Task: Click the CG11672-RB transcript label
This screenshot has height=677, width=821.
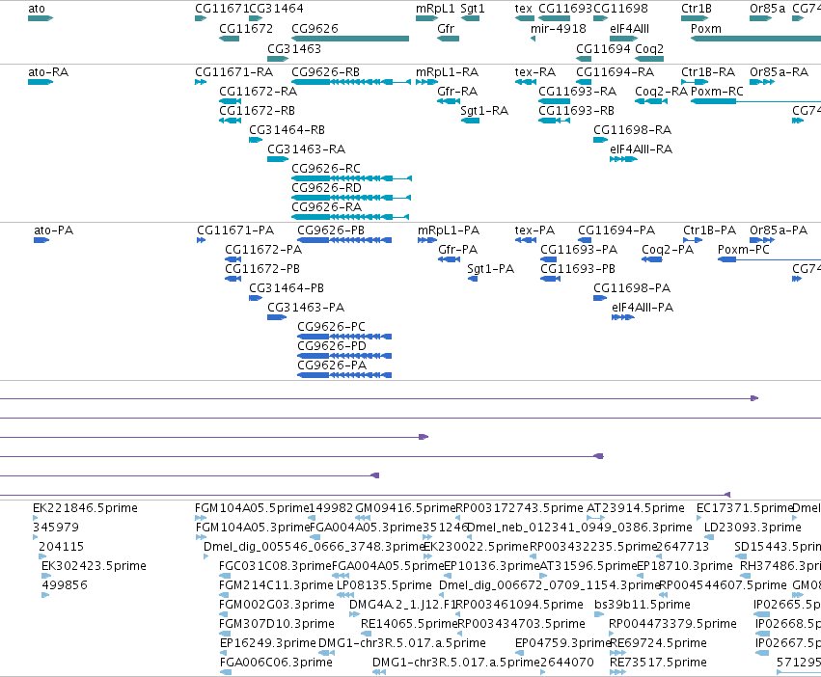Action: [x=257, y=111]
